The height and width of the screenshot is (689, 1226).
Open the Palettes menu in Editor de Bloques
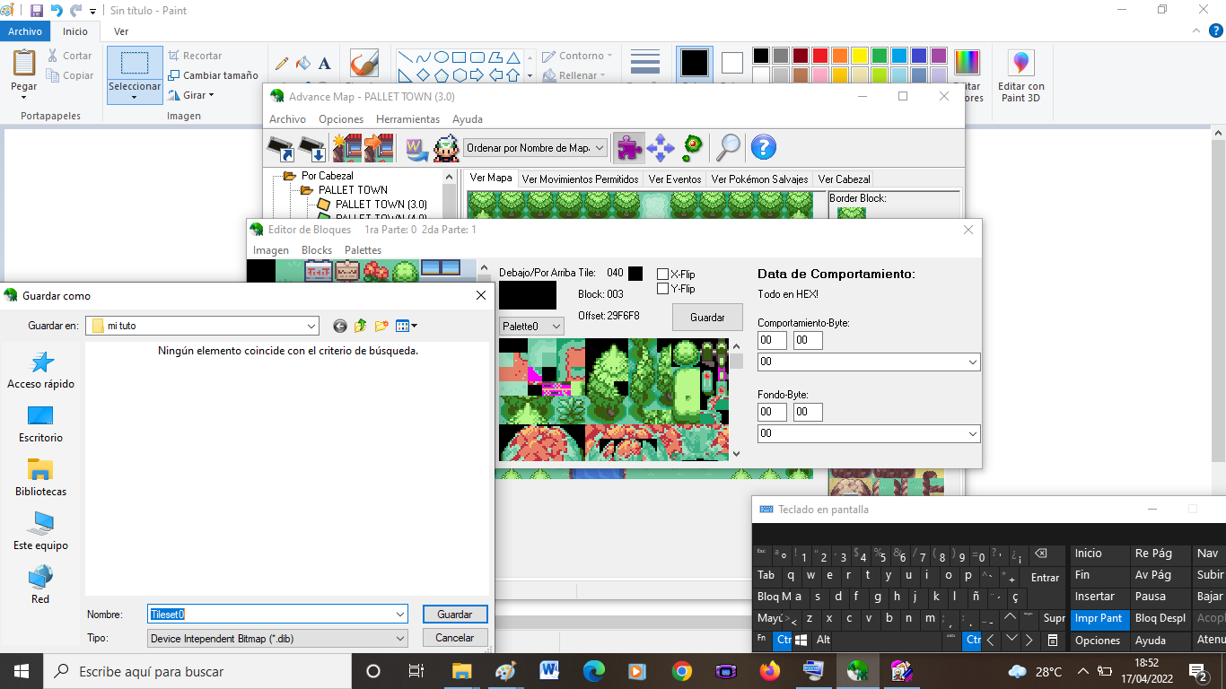(363, 250)
